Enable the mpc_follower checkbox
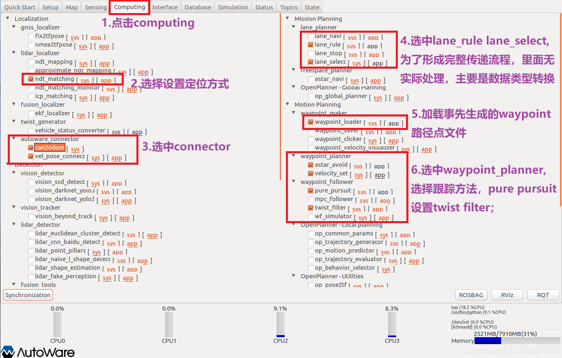Screen dimensions: 562x358 click(311, 199)
